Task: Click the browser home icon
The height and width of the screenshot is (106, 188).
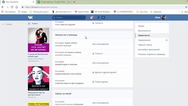Action: click(17, 7)
